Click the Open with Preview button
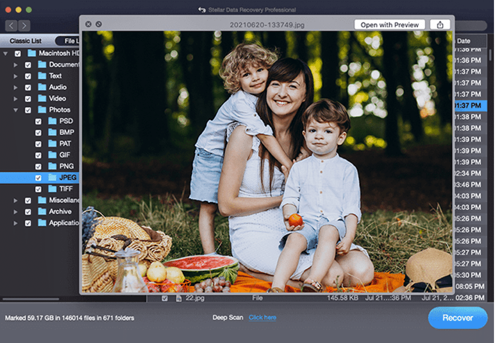 389,24
